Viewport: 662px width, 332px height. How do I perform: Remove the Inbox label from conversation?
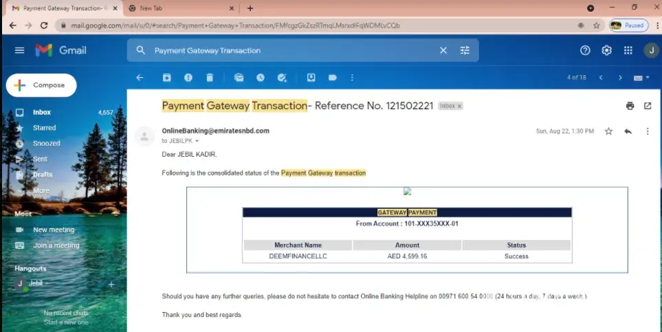(x=459, y=106)
